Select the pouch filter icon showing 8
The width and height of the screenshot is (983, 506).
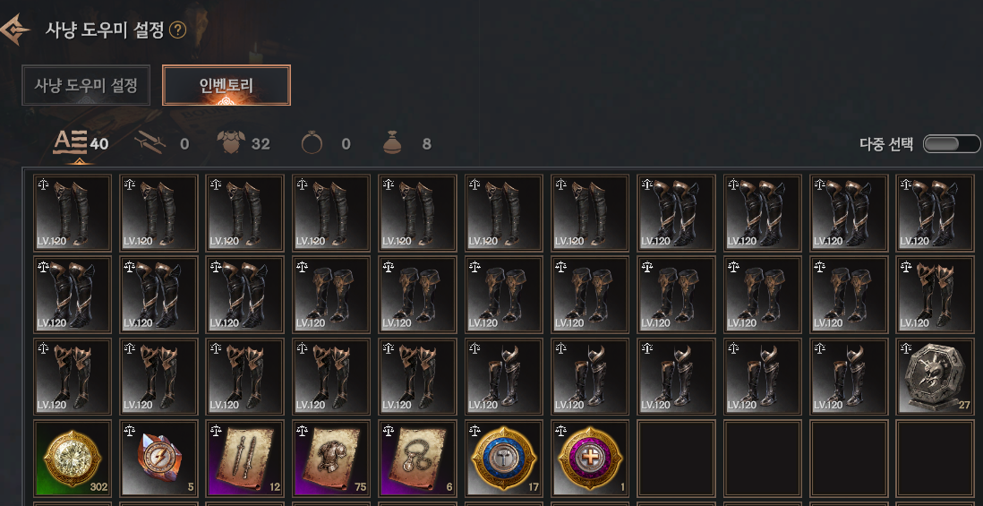[392, 144]
